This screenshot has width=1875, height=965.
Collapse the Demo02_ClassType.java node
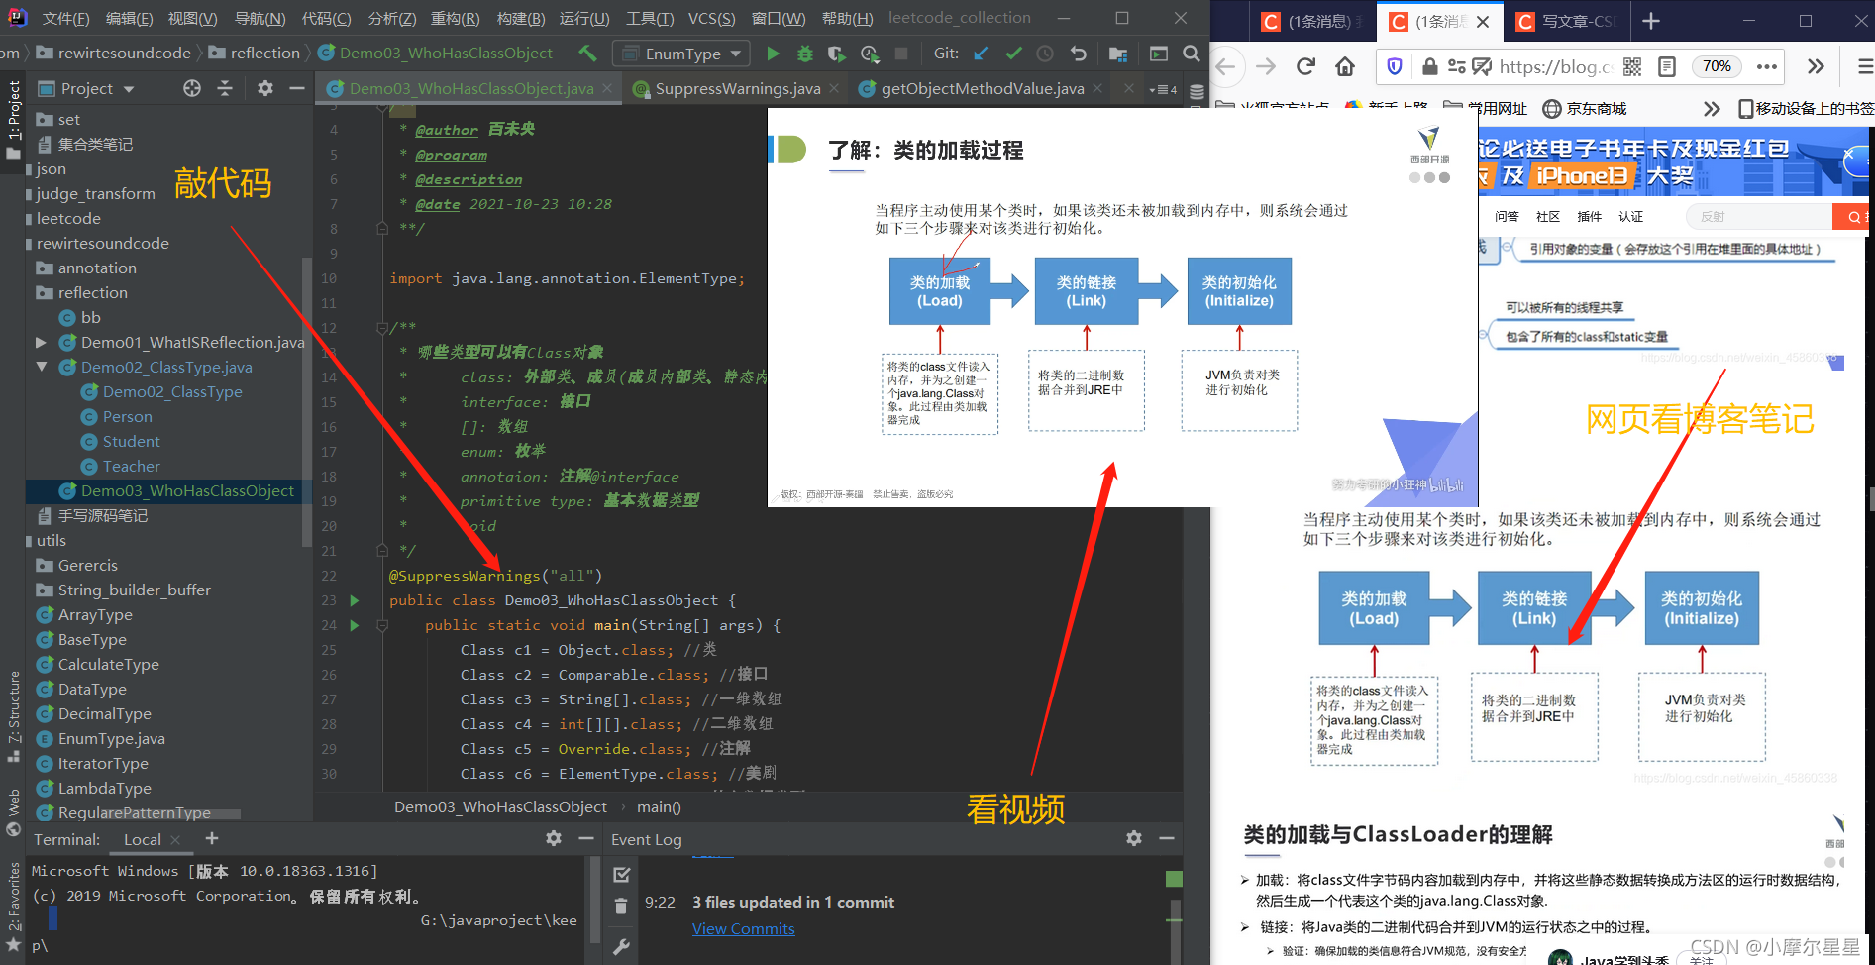click(41, 367)
